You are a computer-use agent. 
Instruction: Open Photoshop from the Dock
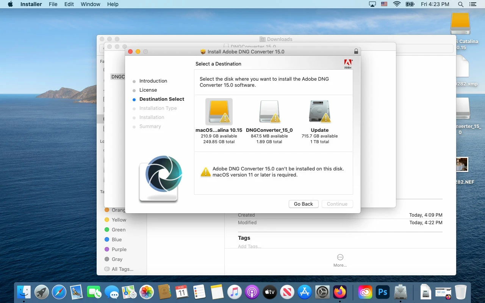pyautogui.click(x=383, y=292)
